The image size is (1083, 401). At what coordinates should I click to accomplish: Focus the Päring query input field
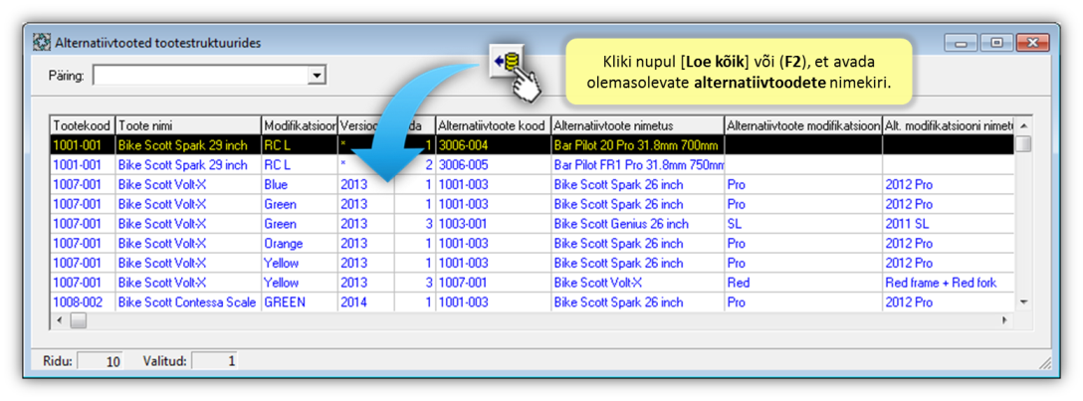pos(201,76)
